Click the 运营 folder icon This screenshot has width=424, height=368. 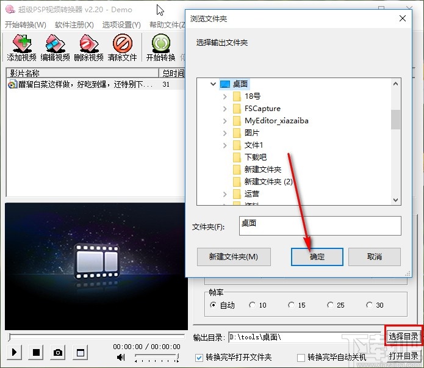(237, 193)
